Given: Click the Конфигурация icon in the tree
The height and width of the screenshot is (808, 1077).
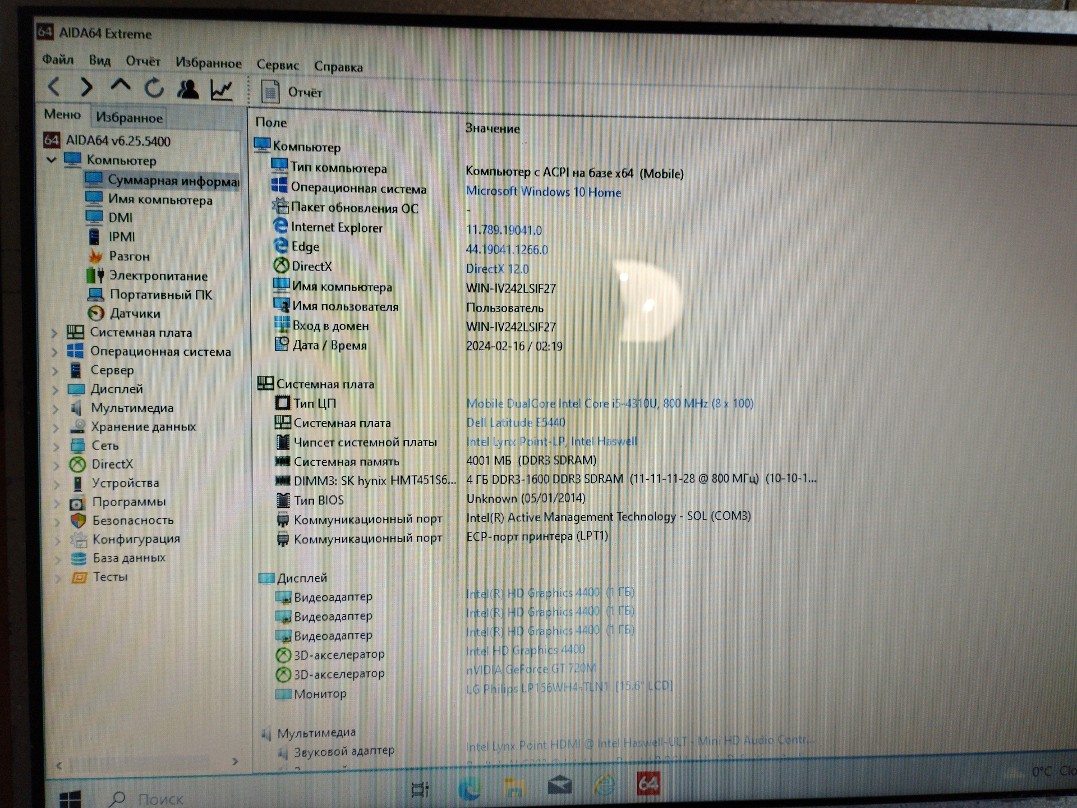Looking at the screenshot, I should [79, 539].
